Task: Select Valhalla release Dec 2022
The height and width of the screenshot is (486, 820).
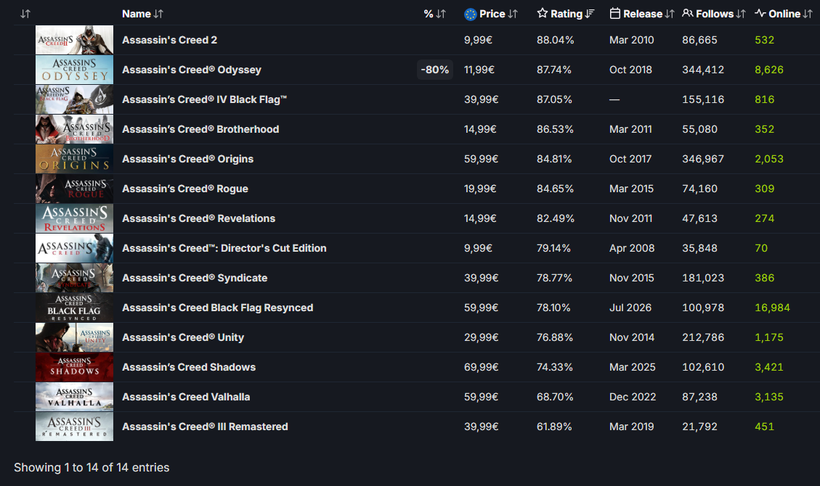Action: 633,398
